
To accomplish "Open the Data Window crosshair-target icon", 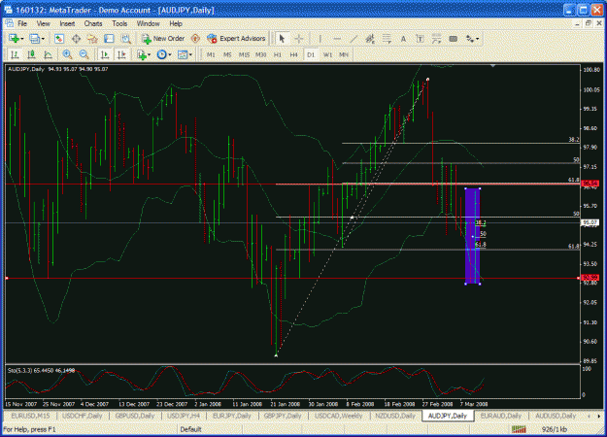I will pyautogui.click(x=76, y=39).
